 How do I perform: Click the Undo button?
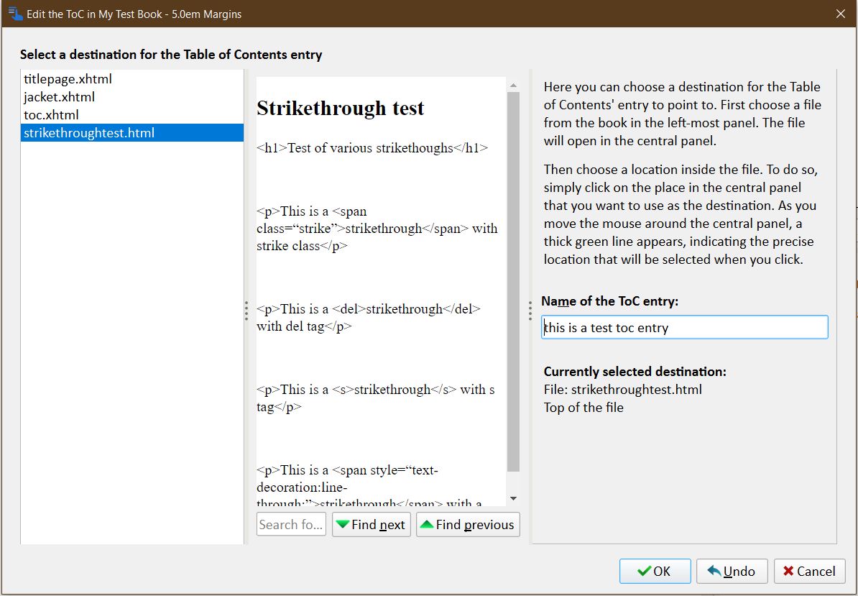coord(732,572)
